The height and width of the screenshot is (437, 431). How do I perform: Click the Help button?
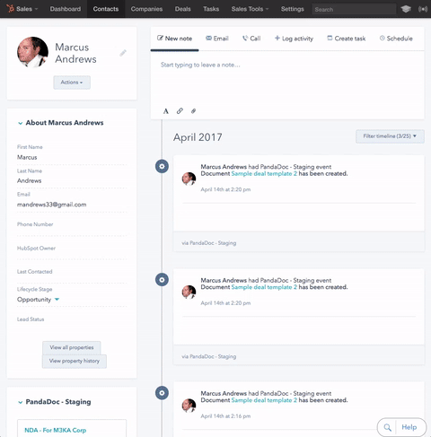pyautogui.click(x=409, y=427)
